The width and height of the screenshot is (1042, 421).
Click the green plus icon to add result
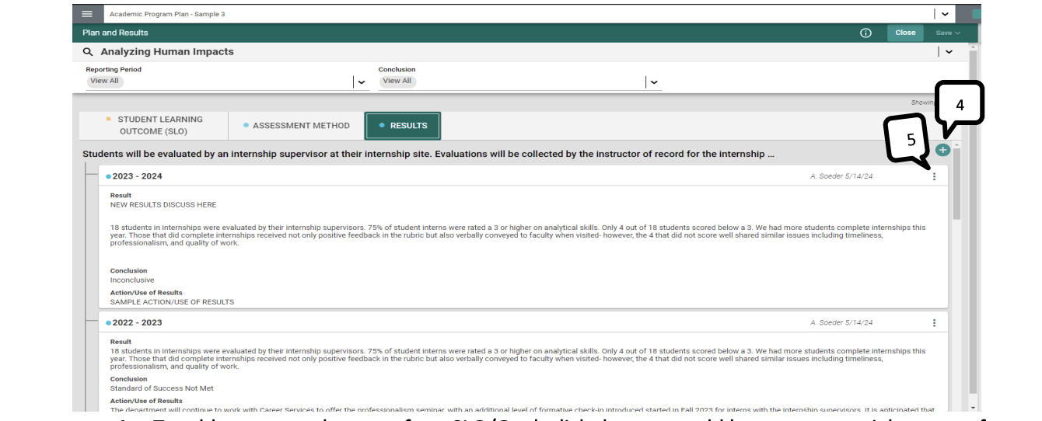pos(942,150)
